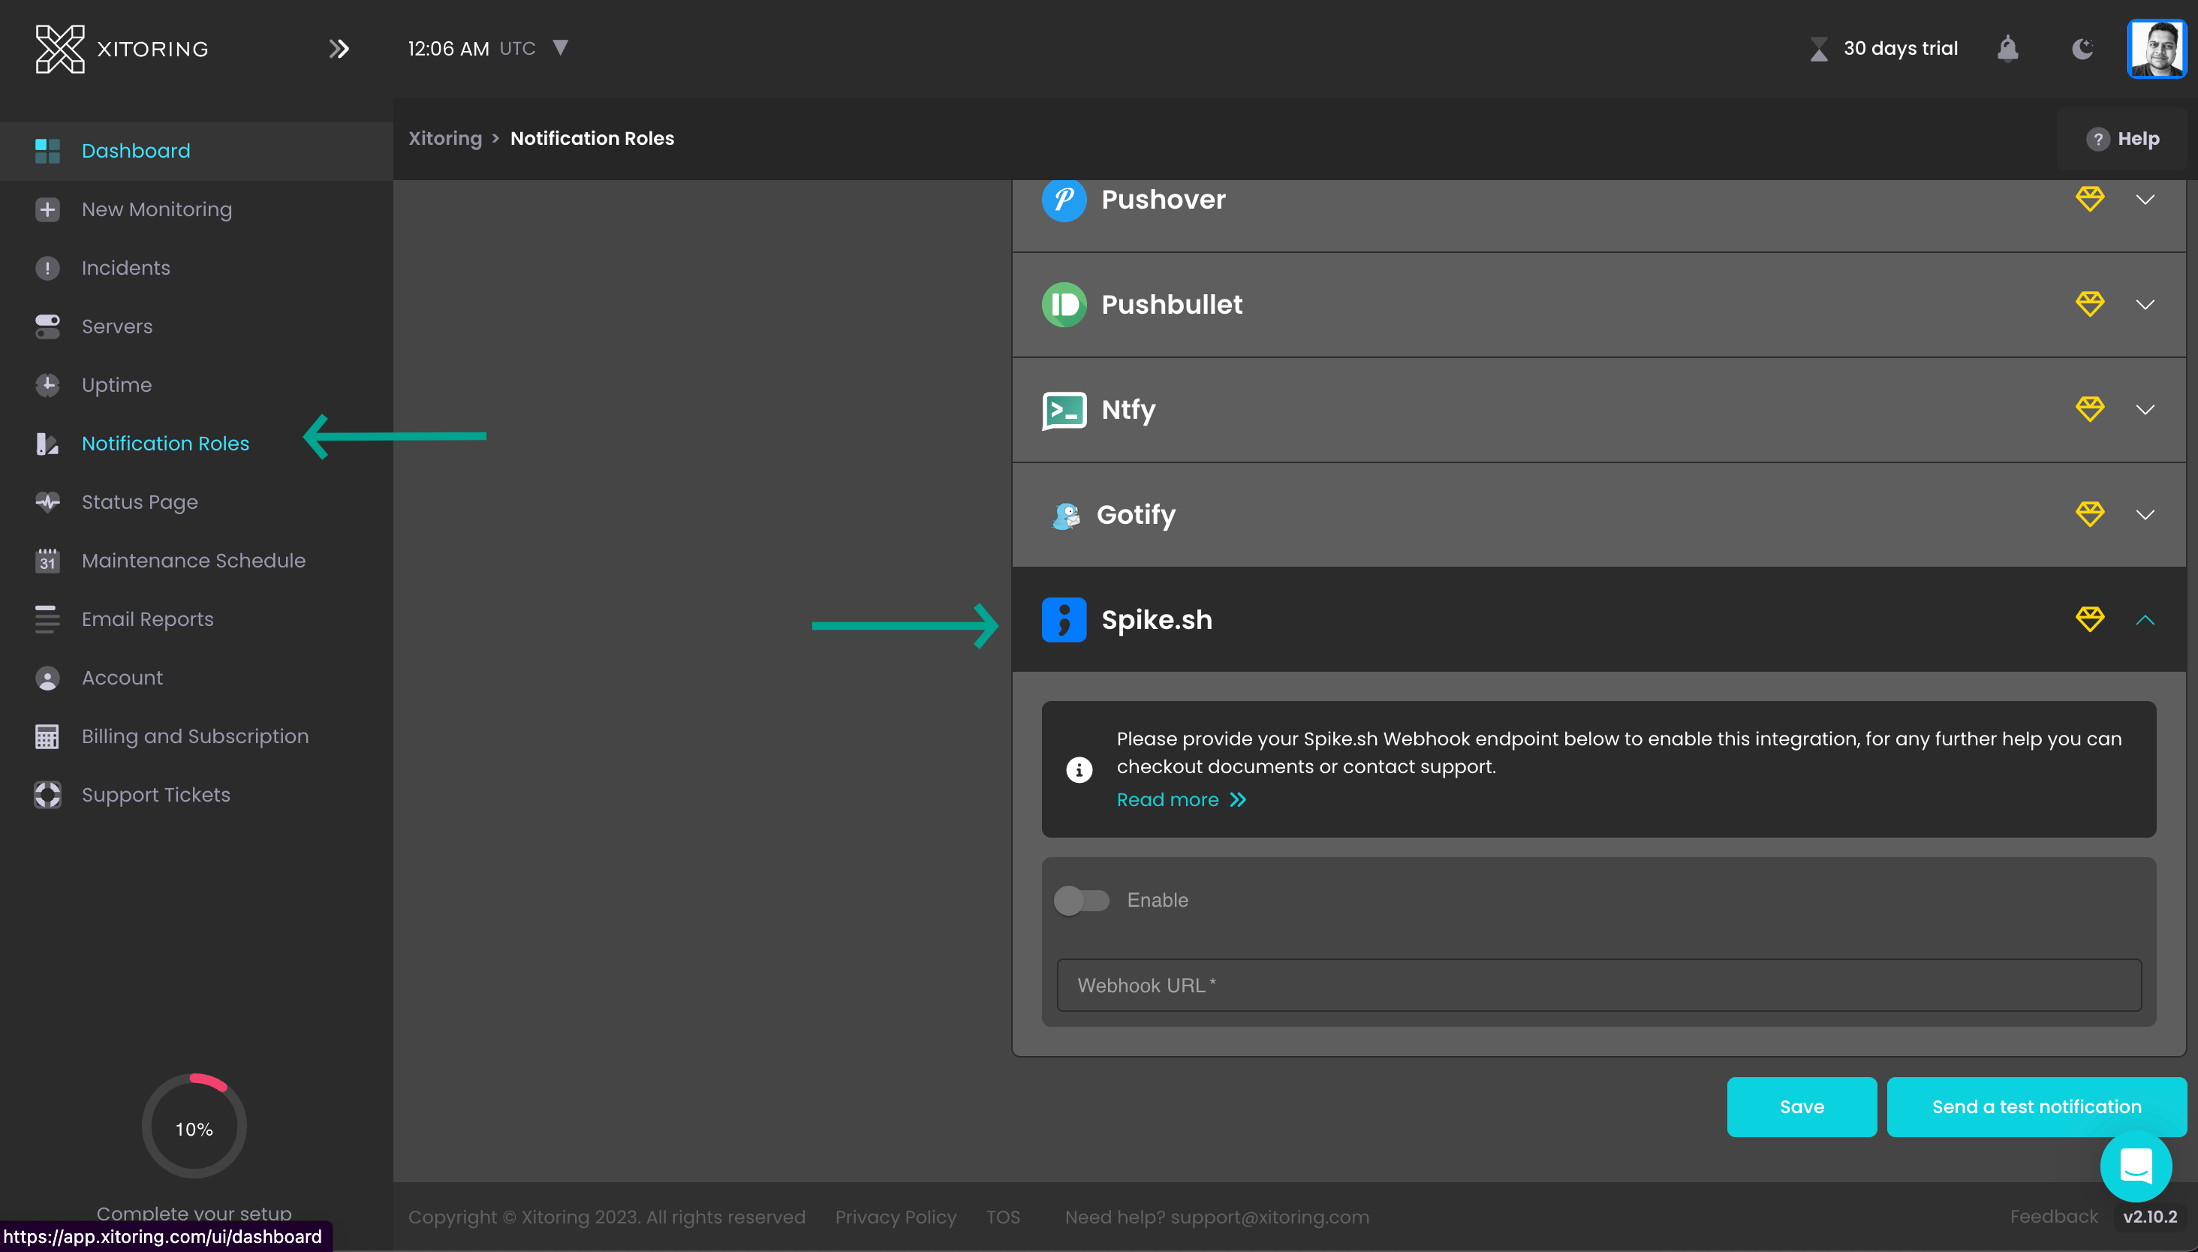Click the Save button
The height and width of the screenshot is (1252, 2198).
coord(1801,1106)
